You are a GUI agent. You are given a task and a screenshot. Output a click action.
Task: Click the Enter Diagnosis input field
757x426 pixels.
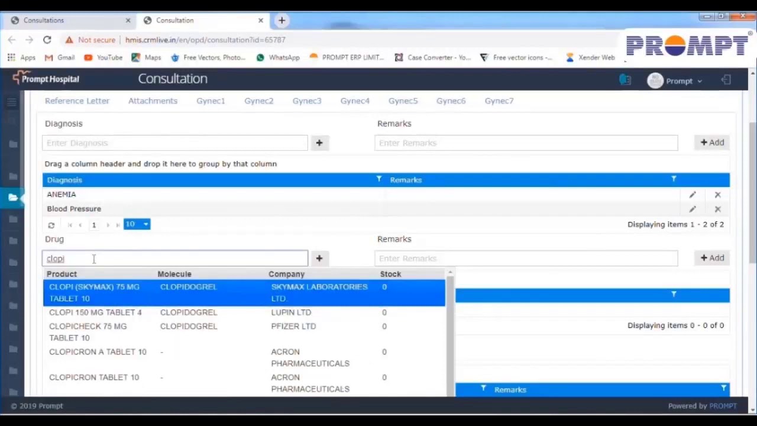pos(175,143)
